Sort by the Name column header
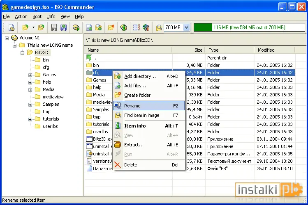The width and height of the screenshot is (308, 205). (128, 50)
